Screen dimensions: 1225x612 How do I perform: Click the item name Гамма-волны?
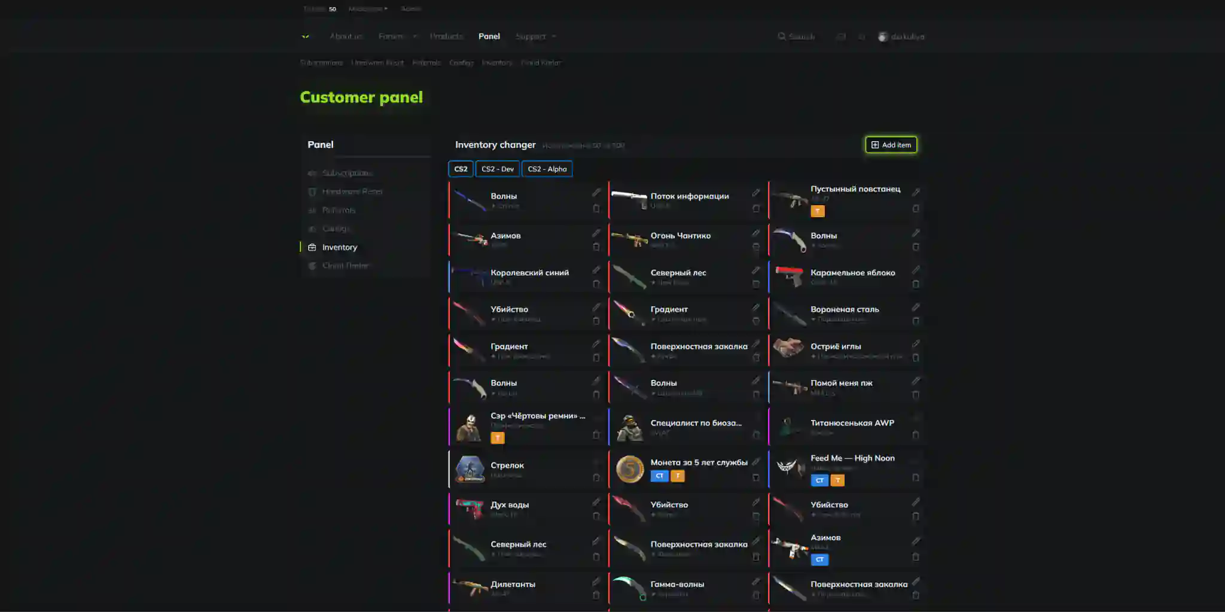click(x=677, y=584)
